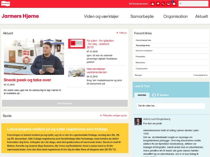The height and width of the screenshot is (157, 210).
Task: Open the mail envelope icon with notification
Action: click(174, 4)
